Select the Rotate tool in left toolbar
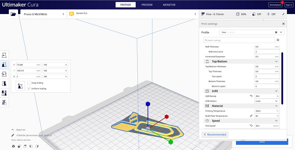Image resolution: width=295 pixels, height=150 pixels. [x=4, y=74]
